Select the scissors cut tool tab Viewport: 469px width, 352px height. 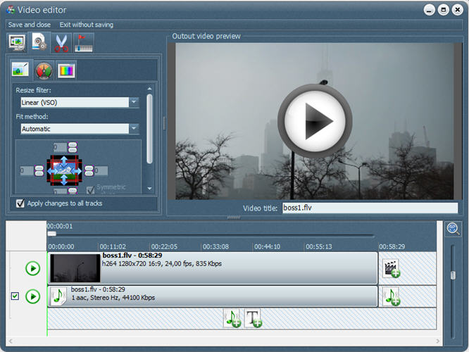(61, 42)
